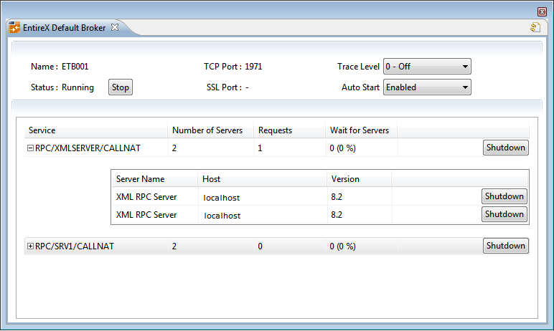Expand the RPC/SRV1/CALLNAT service row
This screenshot has height=331, width=554.
pos(30,246)
